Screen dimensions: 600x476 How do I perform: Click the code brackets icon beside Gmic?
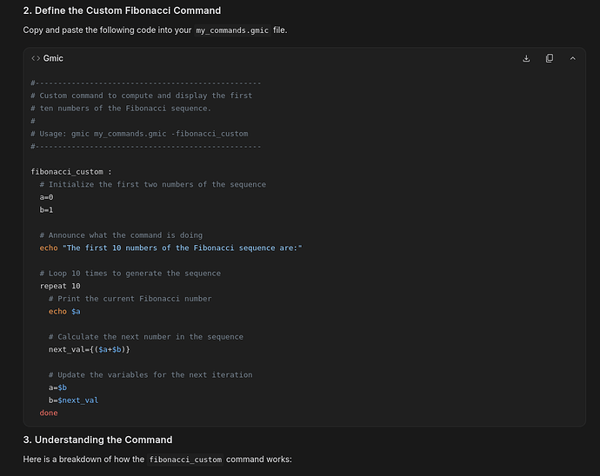36,58
